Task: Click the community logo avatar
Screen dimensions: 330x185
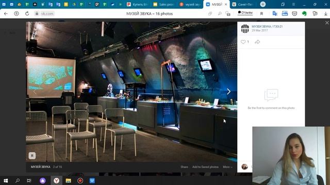Action: [245, 29]
